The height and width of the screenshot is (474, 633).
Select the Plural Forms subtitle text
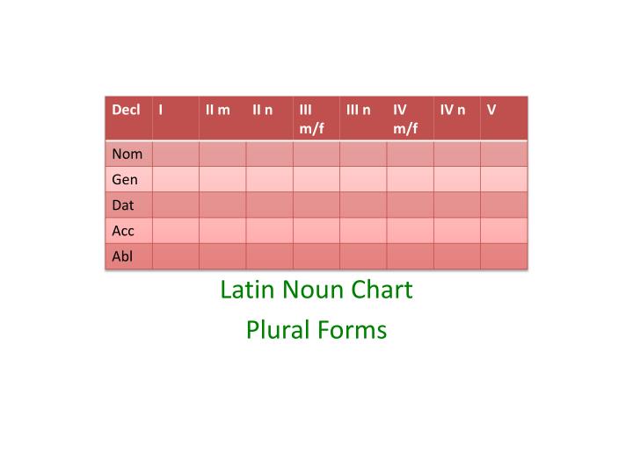[x=316, y=330]
